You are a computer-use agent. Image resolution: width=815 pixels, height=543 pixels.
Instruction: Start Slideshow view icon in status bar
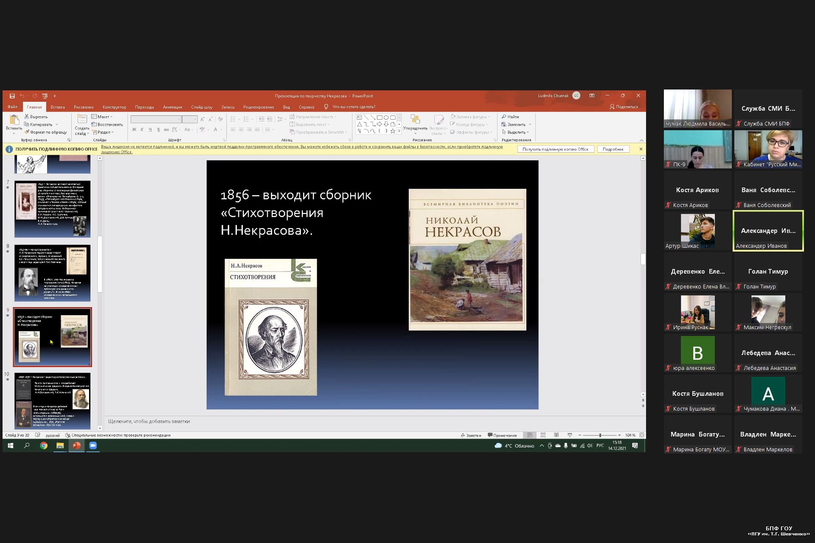[x=570, y=435]
